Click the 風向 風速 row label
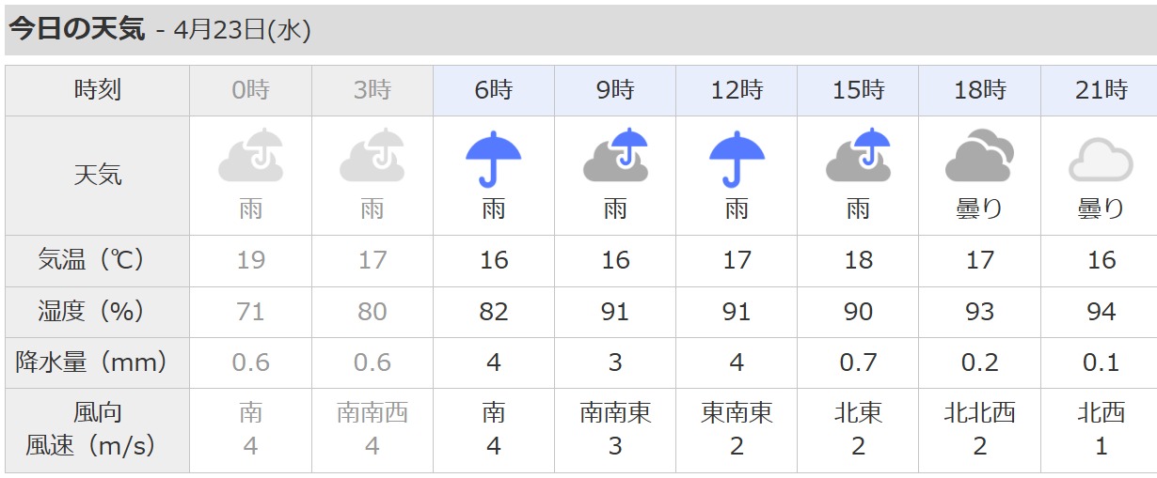The image size is (1157, 478). tap(98, 429)
